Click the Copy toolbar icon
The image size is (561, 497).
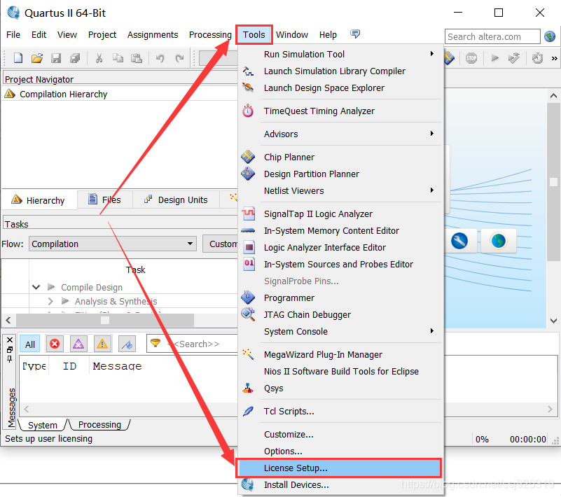click(x=118, y=58)
